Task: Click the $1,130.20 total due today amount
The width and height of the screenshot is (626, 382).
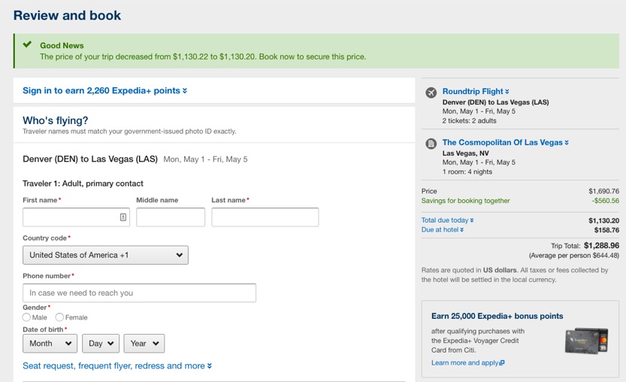Action: click(604, 220)
